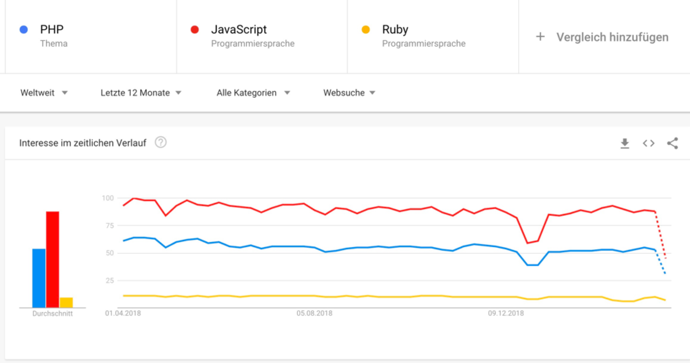690x363 pixels.
Task: Change the Websuche search type dropdown
Action: tap(349, 93)
